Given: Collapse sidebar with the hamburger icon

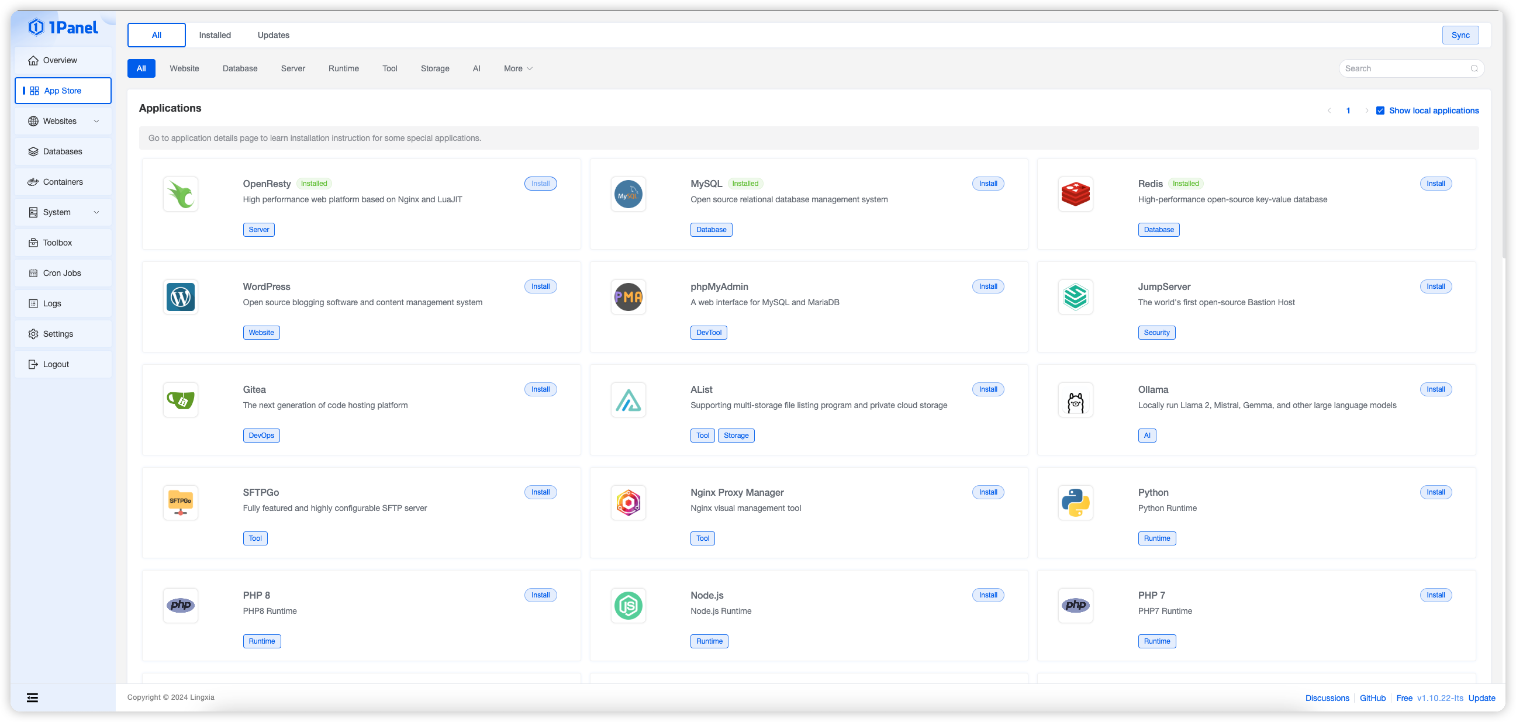Looking at the screenshot, I should coord(32,698).
